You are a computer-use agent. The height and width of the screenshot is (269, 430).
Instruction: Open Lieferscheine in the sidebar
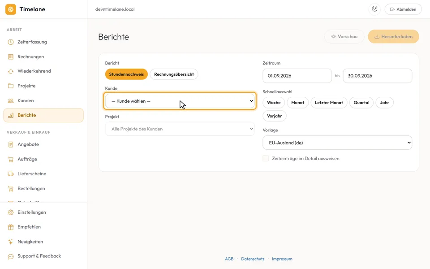[43, 174]
